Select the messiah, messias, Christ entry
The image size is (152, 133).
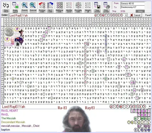coord(20,126)
